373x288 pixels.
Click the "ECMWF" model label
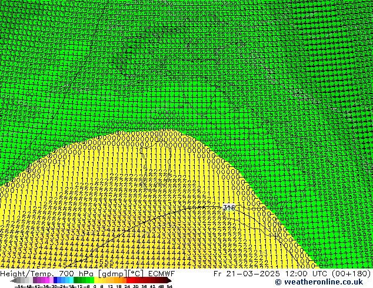[162, 274]
